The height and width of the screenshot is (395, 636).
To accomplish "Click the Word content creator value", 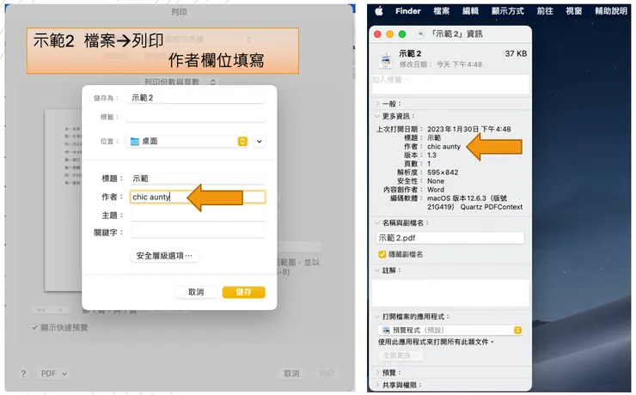I will point(436,190).
